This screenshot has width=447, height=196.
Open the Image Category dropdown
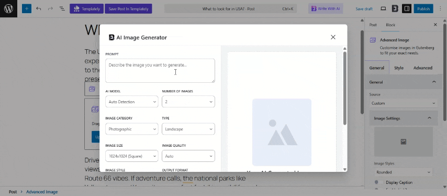coord(132,129)
